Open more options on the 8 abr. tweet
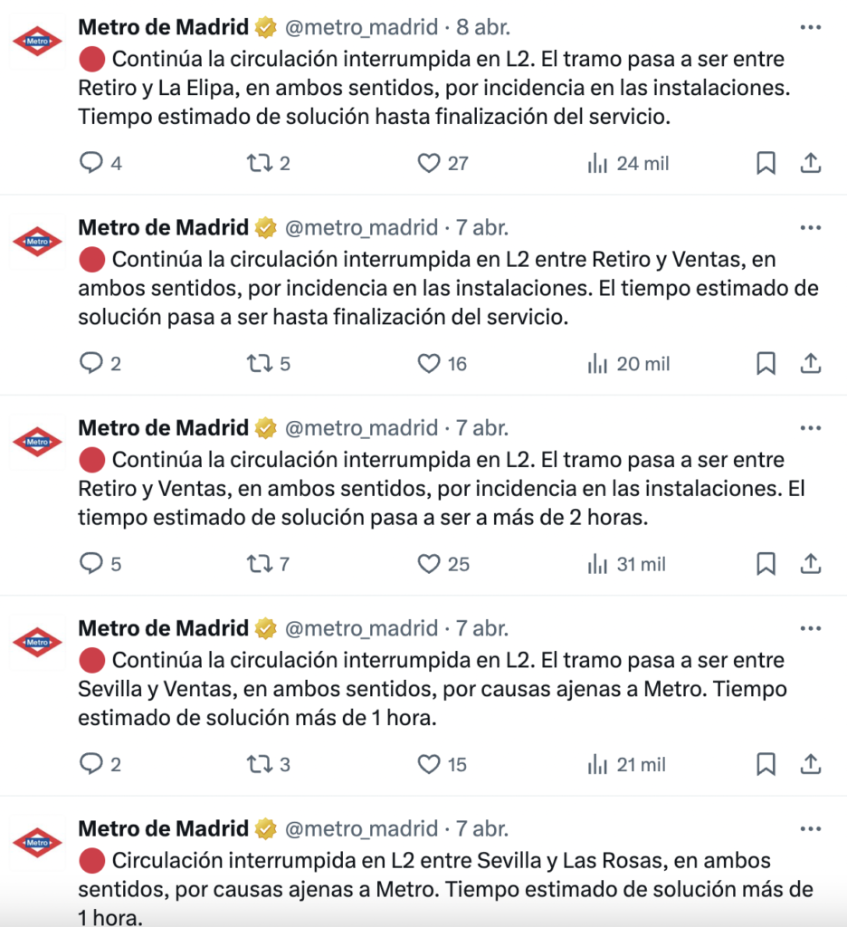 click(811, 27)
